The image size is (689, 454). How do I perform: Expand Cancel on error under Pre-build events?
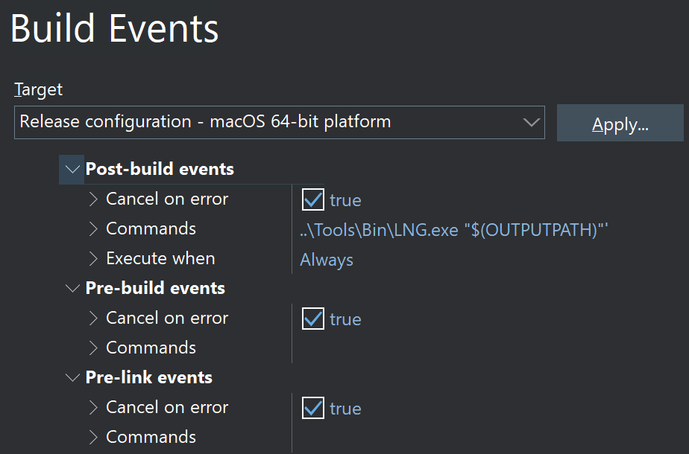pos(93,319)
